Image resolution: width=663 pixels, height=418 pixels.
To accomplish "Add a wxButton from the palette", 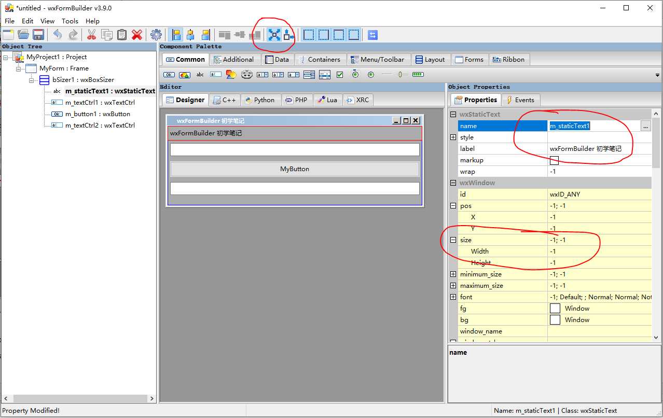I will point(169,75).
